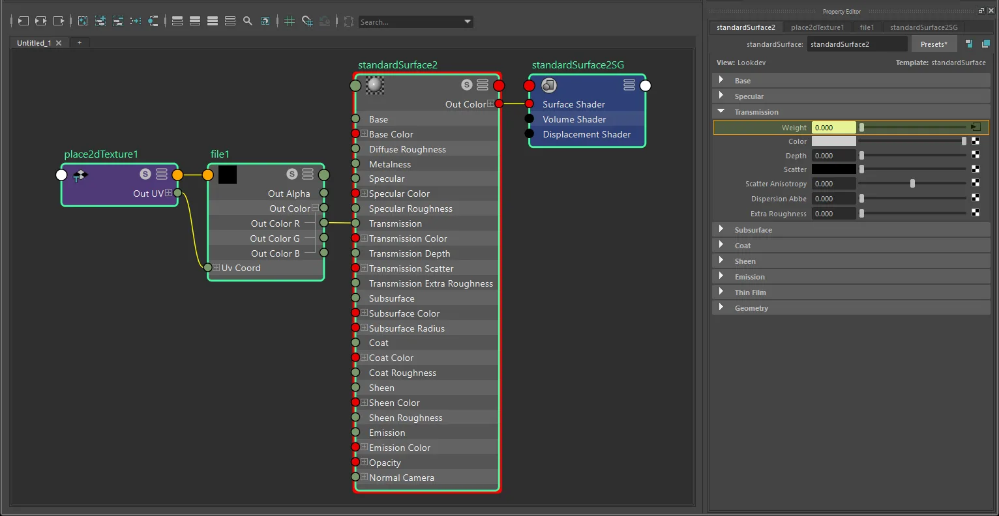Click map button for Transmission Color attribute
This screenshot has height=516, width=999.
coord(976,141)
